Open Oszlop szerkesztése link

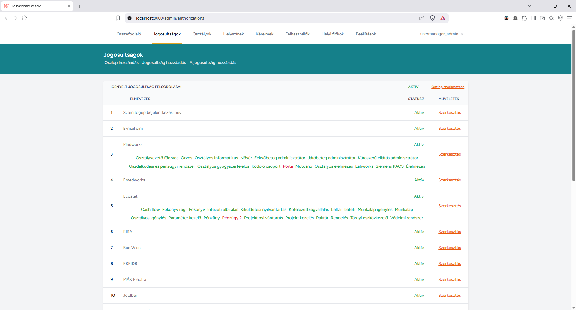click(448, 87)
